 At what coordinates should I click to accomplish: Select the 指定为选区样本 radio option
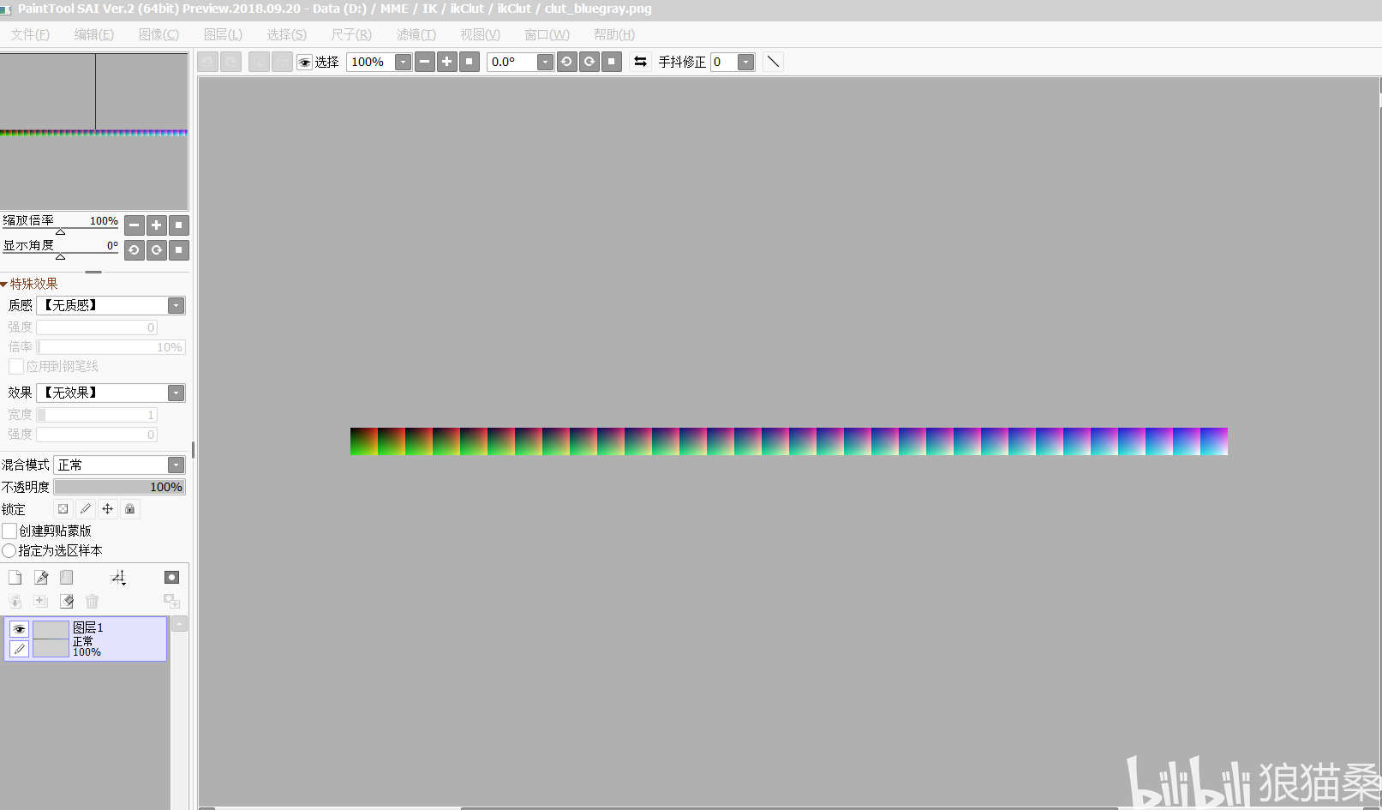(9, 550)
